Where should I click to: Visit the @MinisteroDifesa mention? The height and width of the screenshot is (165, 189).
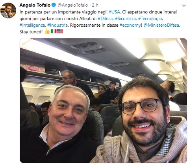(161, 25)
